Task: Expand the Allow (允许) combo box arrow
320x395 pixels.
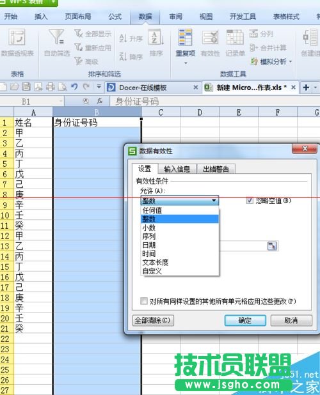Action: tap(214, 201)
